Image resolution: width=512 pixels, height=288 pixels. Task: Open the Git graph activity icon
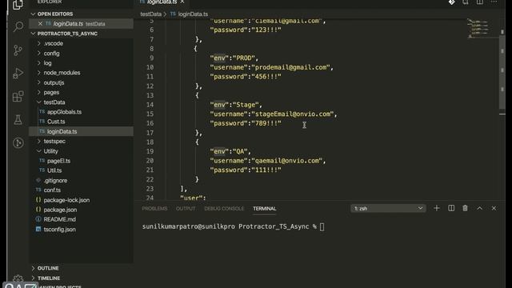[18, 142]
